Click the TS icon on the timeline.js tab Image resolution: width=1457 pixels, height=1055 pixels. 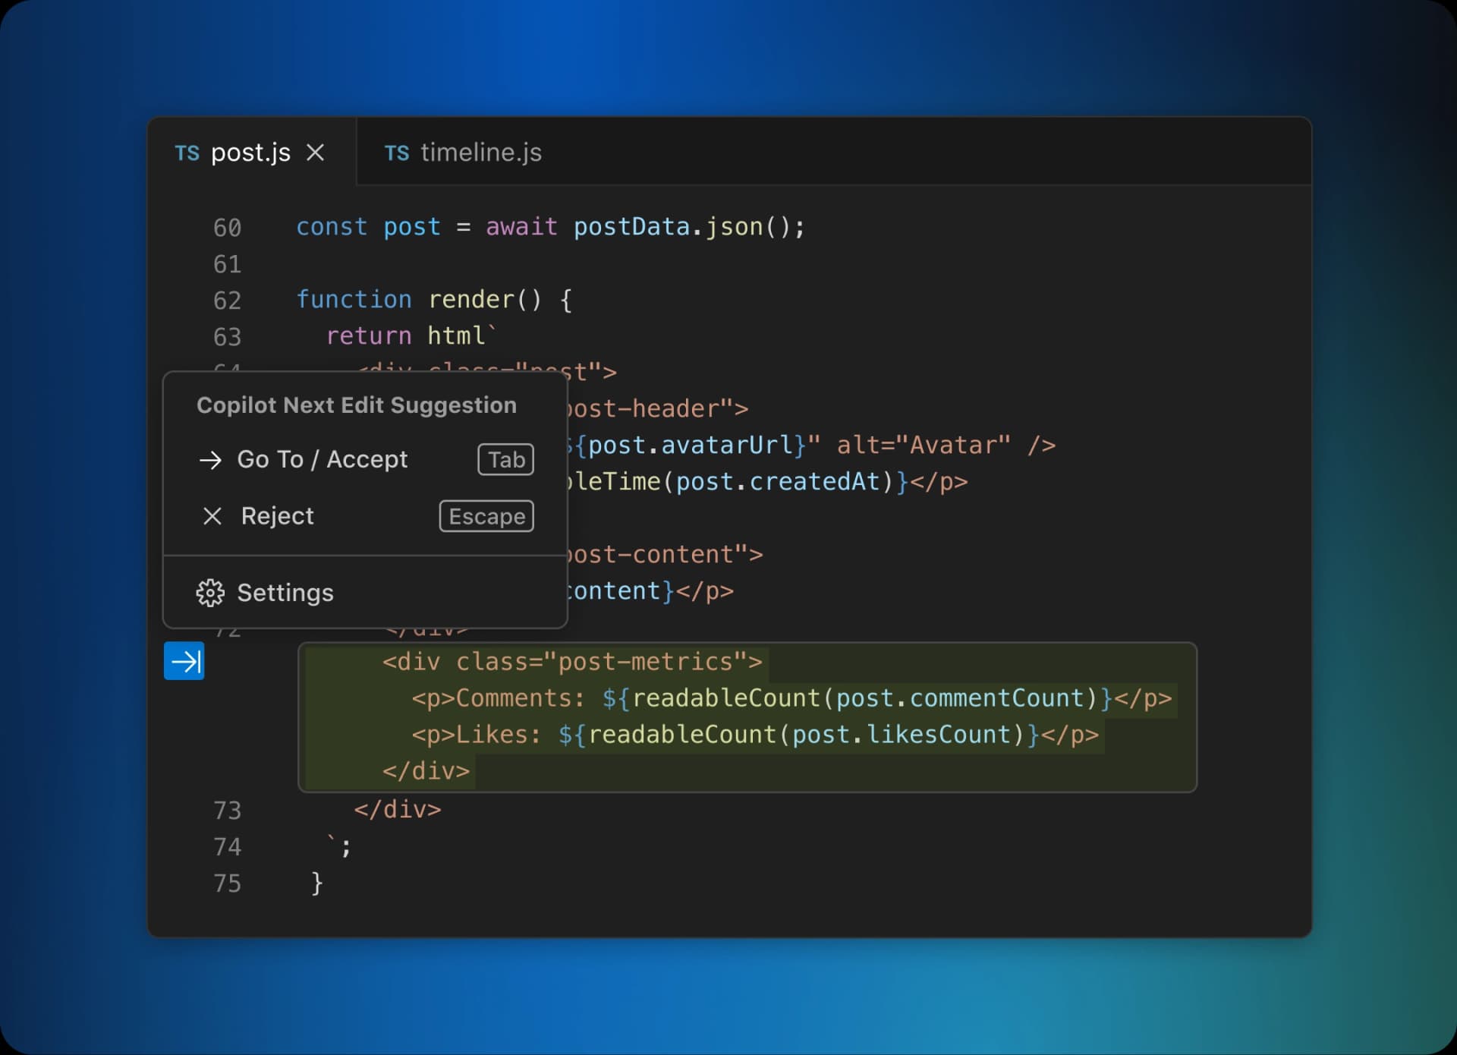[x=398, y=153]
